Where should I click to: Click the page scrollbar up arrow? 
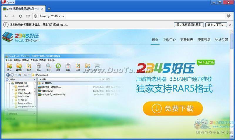tap(232, 31)
